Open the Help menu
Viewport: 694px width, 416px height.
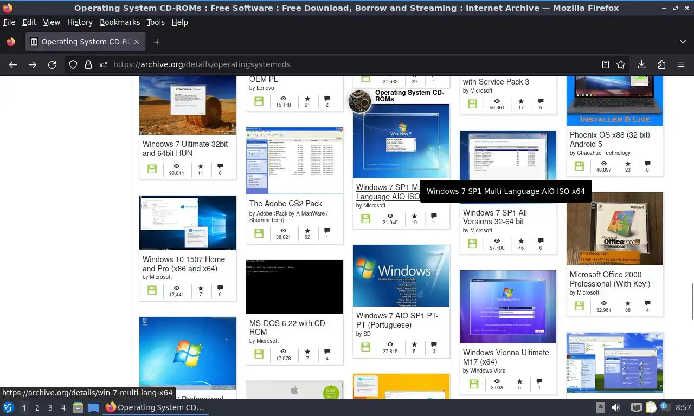pos(180,22)
